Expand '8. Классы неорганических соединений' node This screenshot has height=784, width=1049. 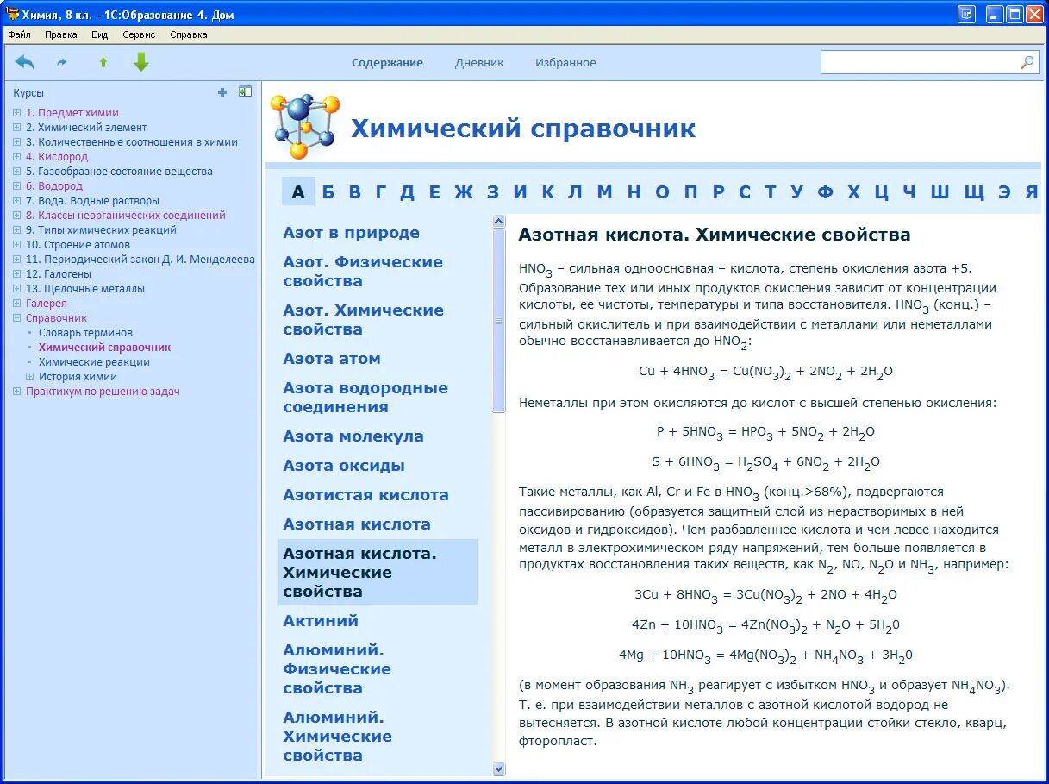coord(17,216)
